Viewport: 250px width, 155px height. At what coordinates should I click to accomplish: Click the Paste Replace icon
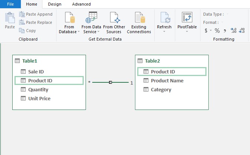22,22
